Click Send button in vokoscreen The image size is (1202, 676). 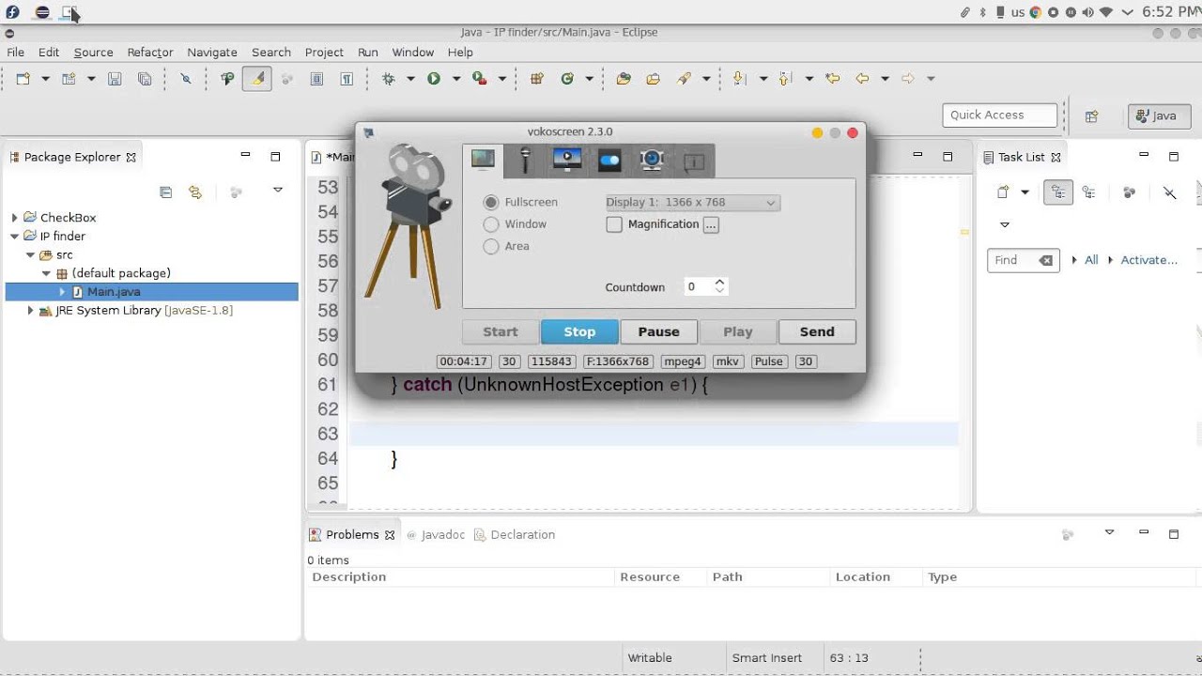[x=817, y=331]
